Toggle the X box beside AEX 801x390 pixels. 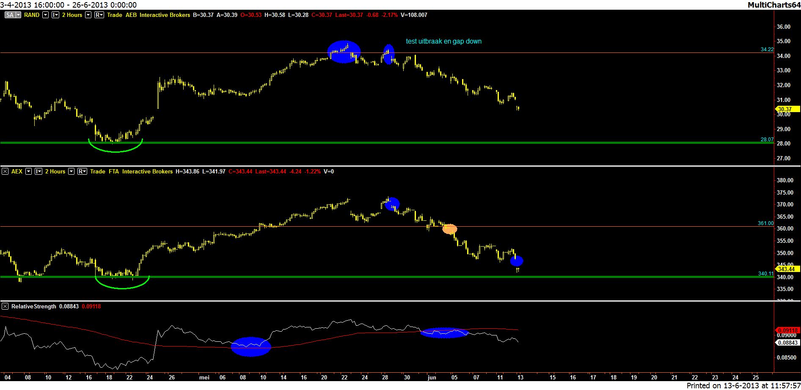click(5, 171)
